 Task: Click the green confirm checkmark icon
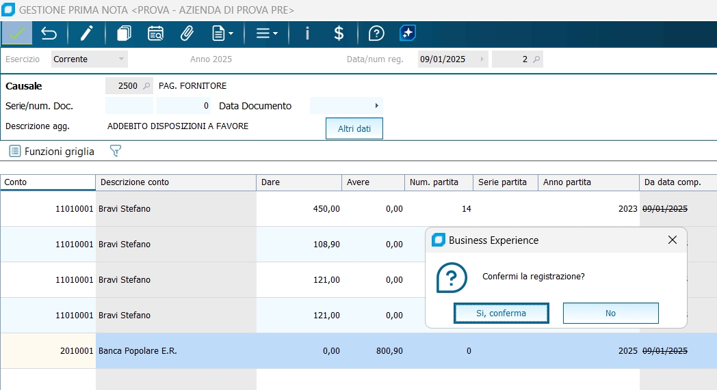click(17, 33)
